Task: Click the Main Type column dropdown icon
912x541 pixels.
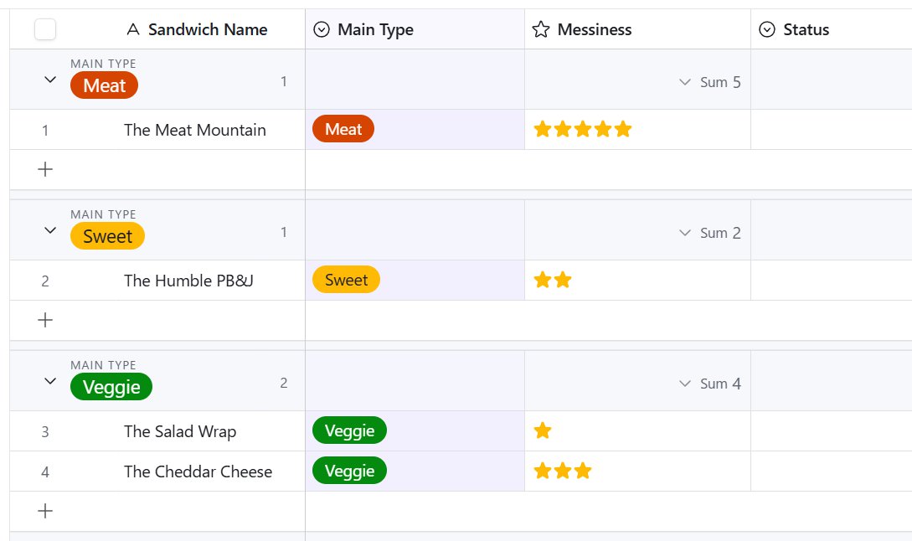Action: (322, 29)
